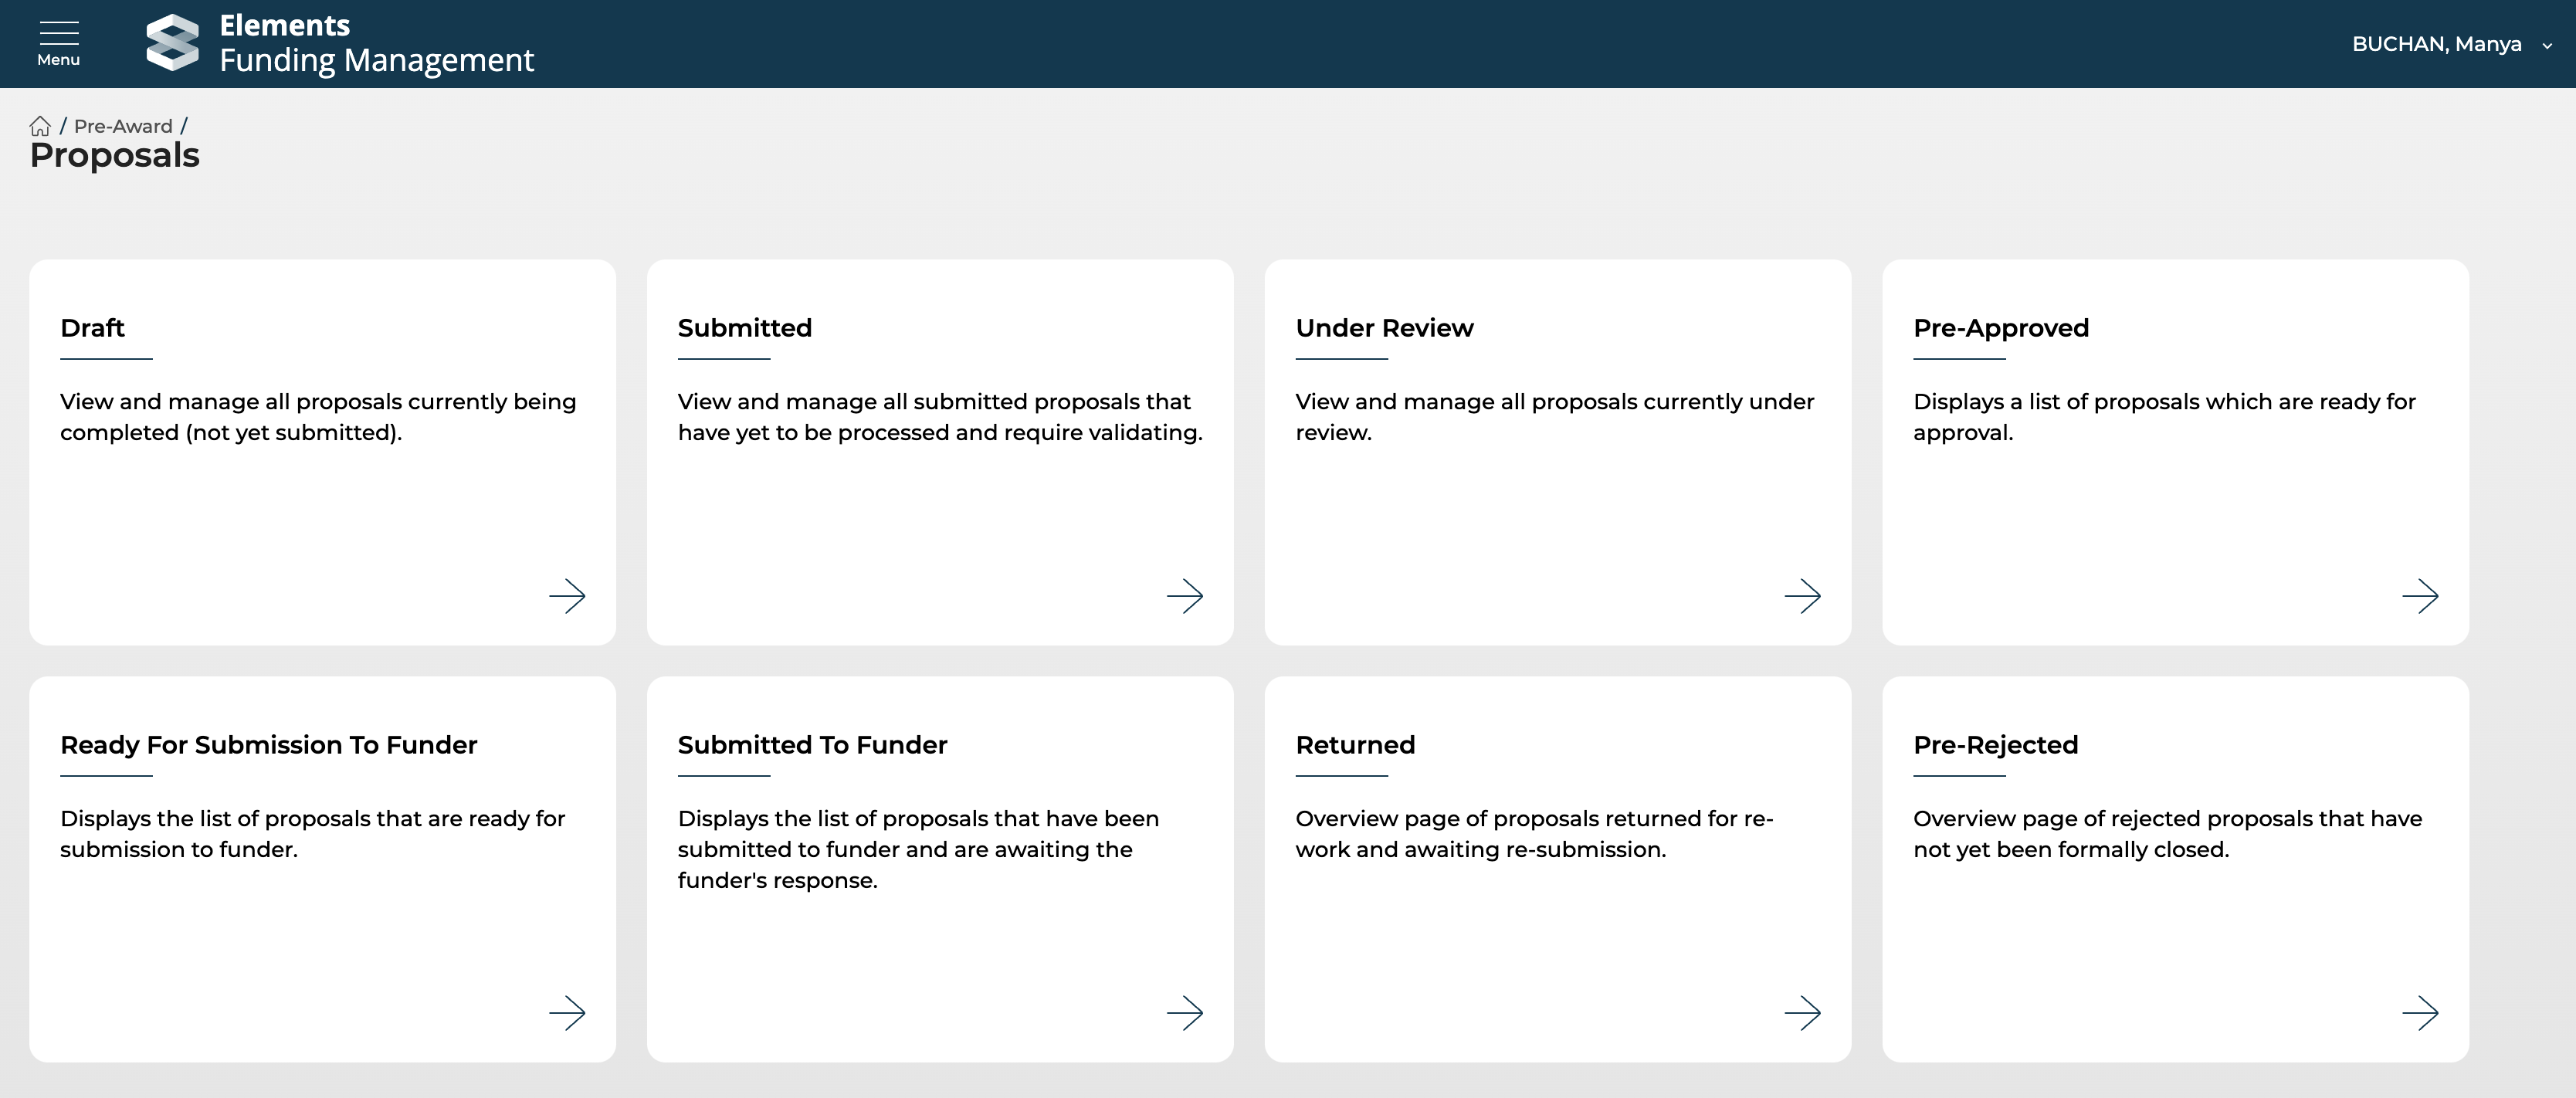Go to home via breadcrumb house icon
Viewport: 2576px width, 1098px height.
point(40,126)
